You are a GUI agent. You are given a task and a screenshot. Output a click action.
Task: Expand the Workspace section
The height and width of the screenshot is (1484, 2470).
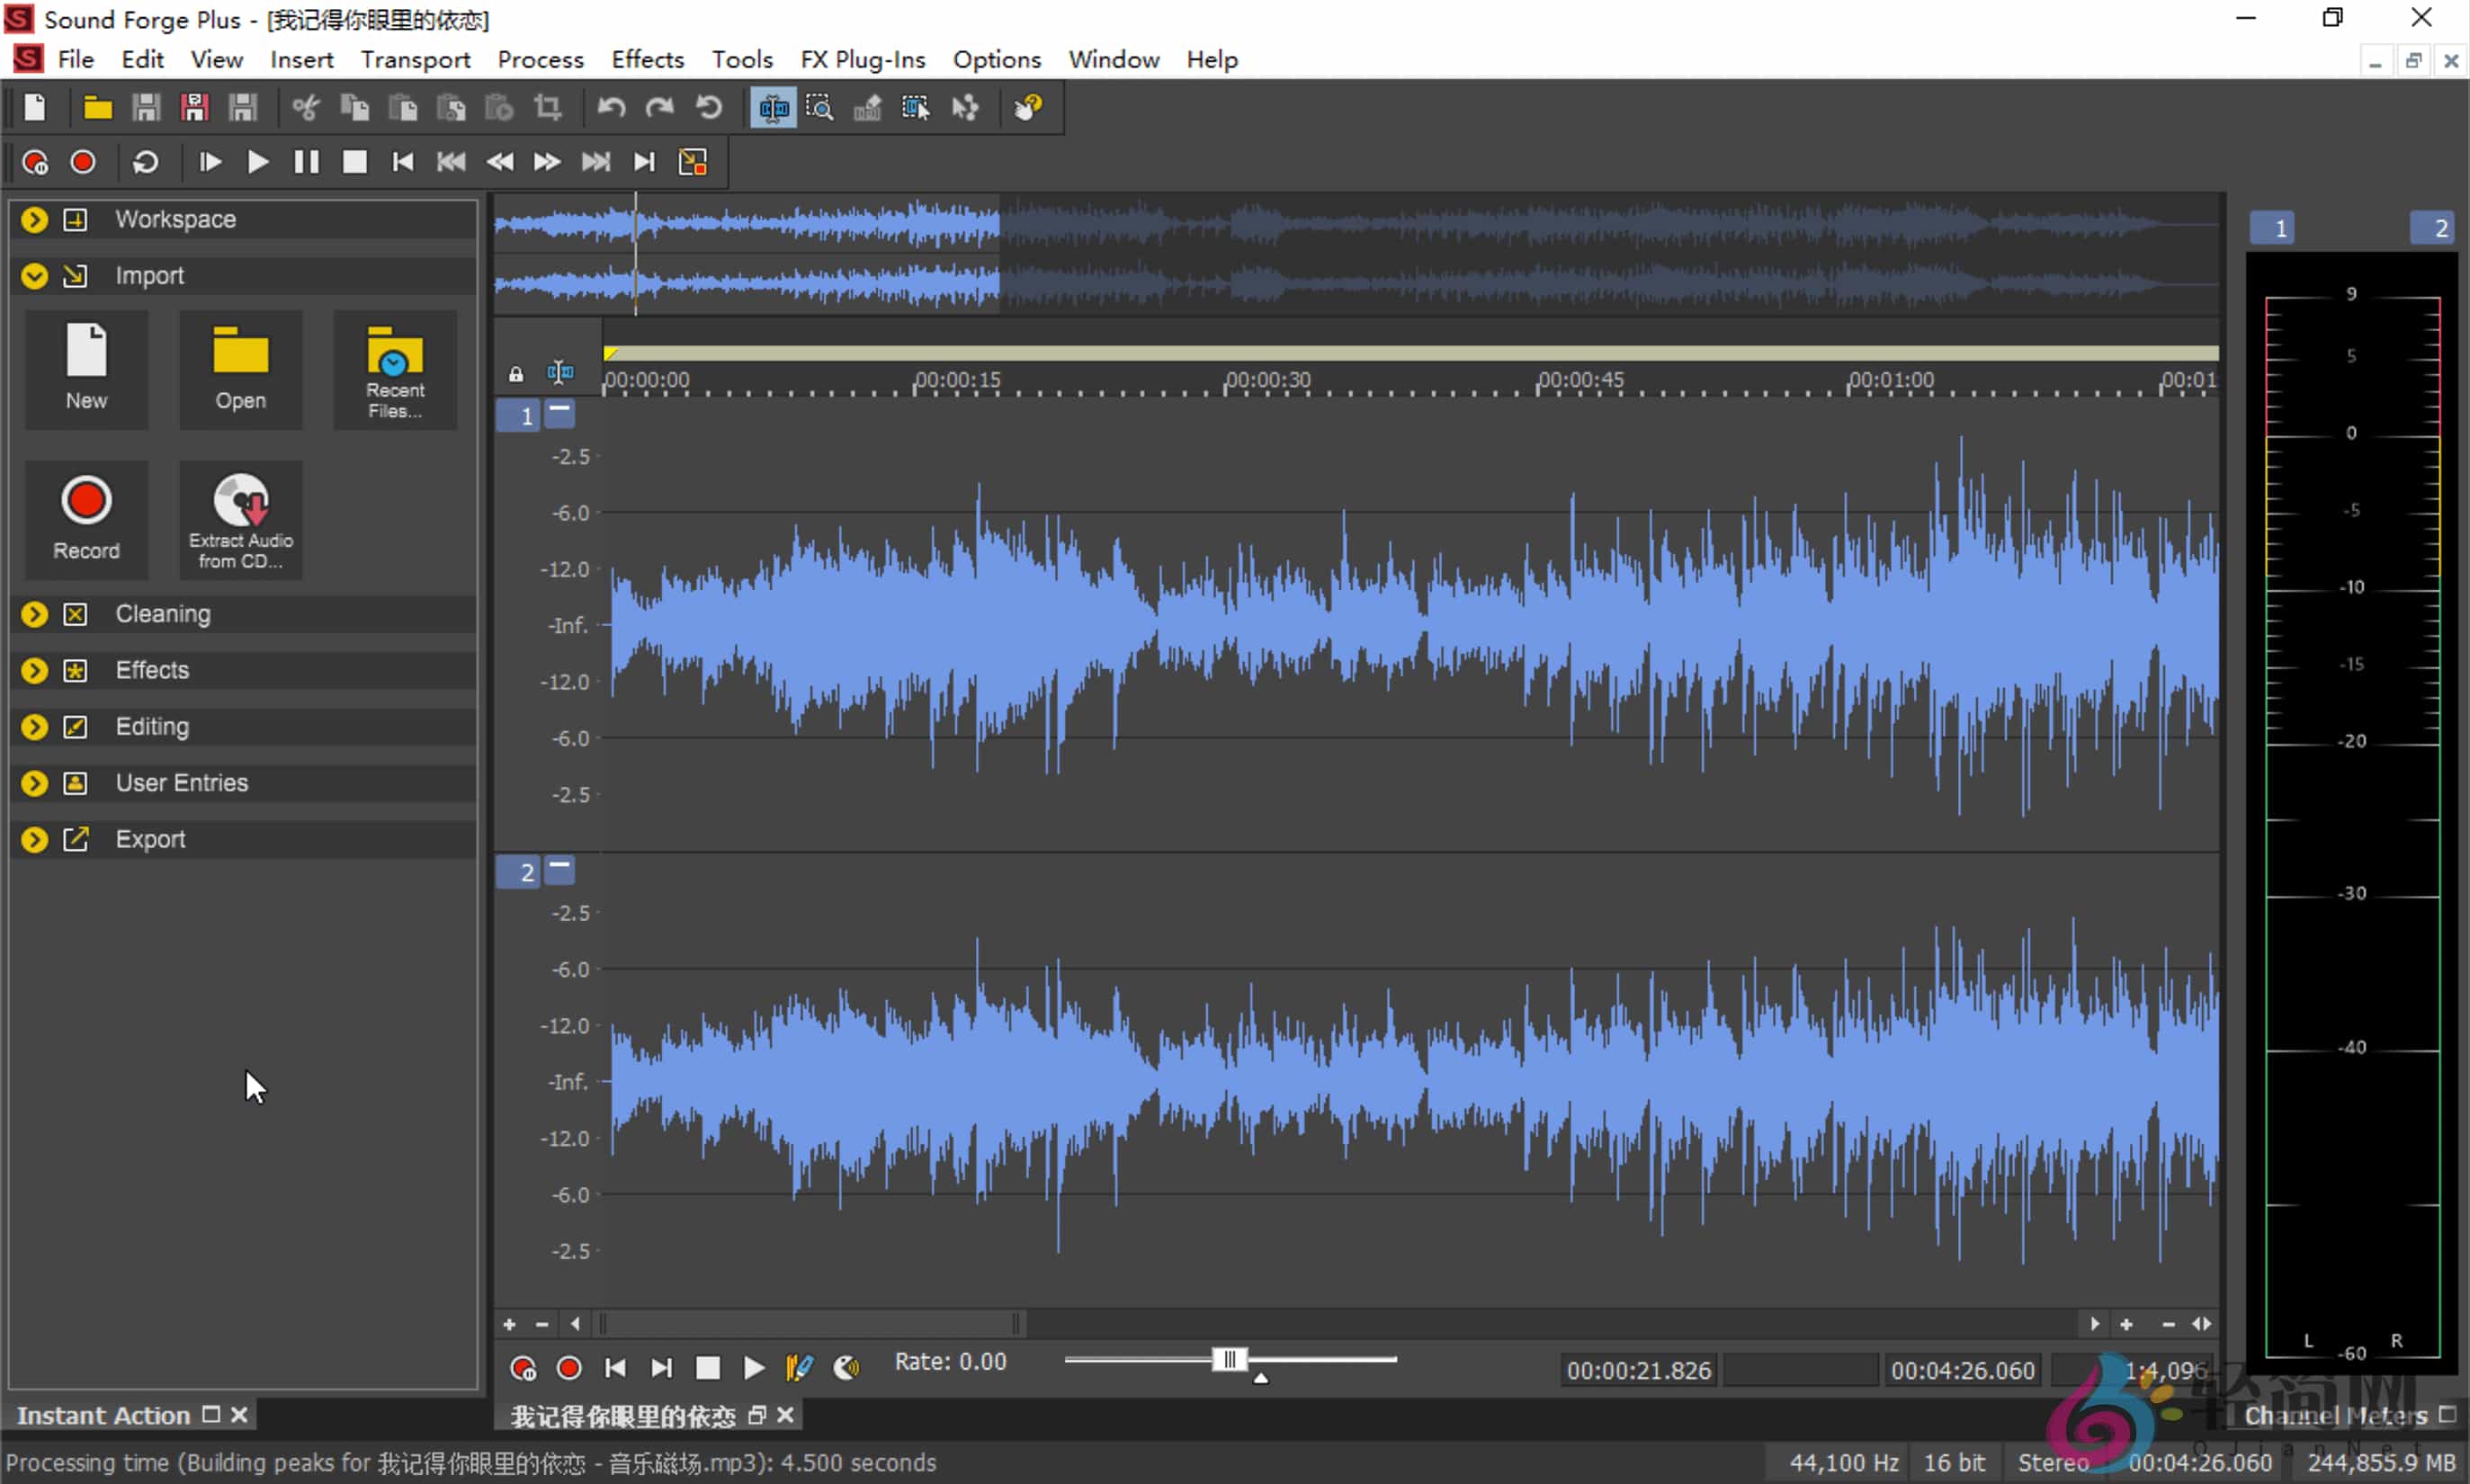point(33,219)
